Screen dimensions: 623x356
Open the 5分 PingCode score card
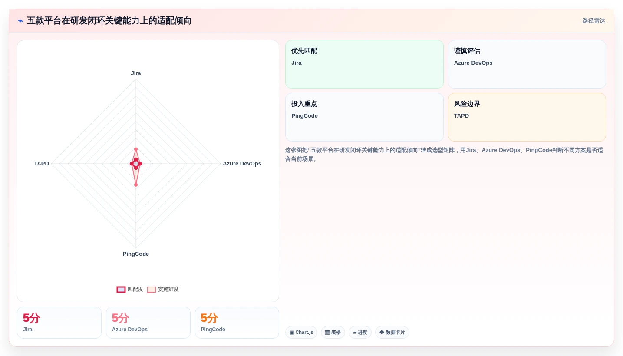pos(237,323)
